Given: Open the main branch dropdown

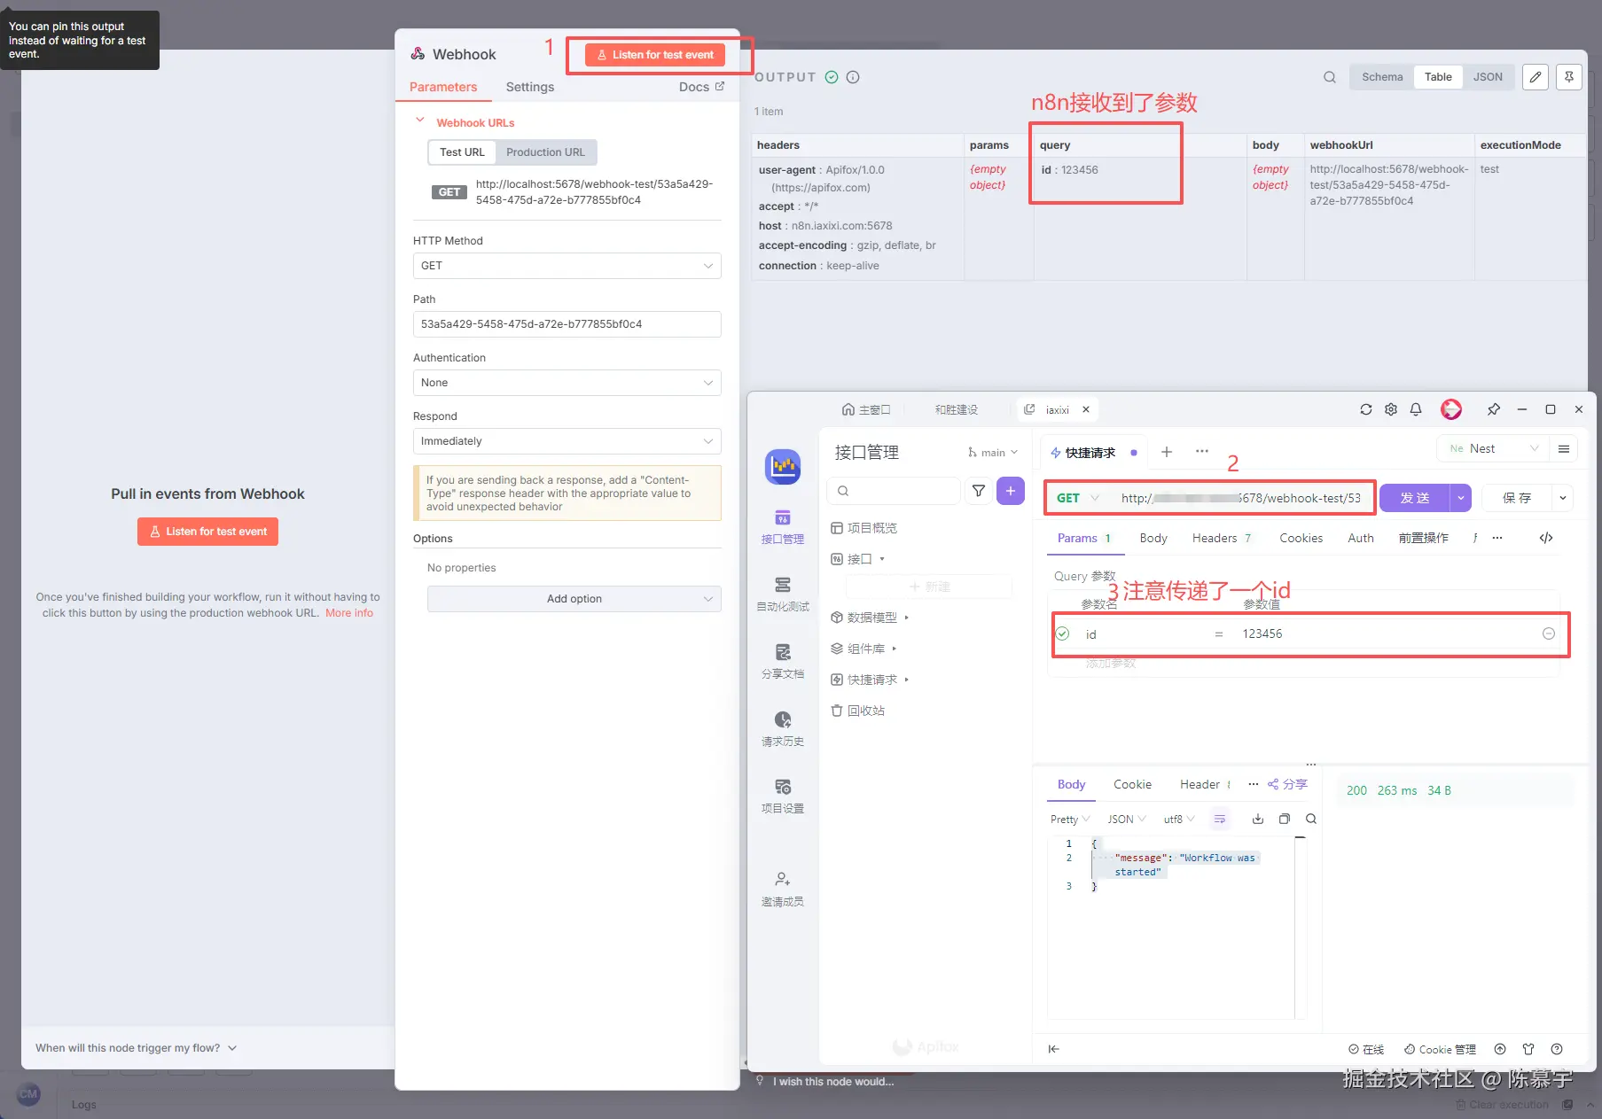Looking at the screenshot, I should [993, 453].
